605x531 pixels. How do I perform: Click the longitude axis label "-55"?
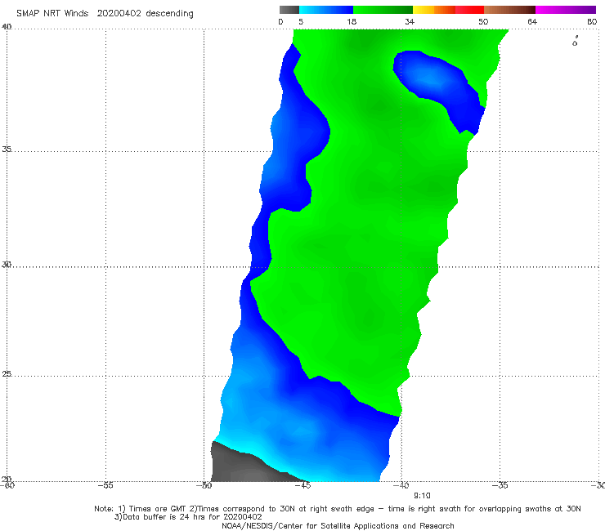pyautogui.click(x=105, y=485)
